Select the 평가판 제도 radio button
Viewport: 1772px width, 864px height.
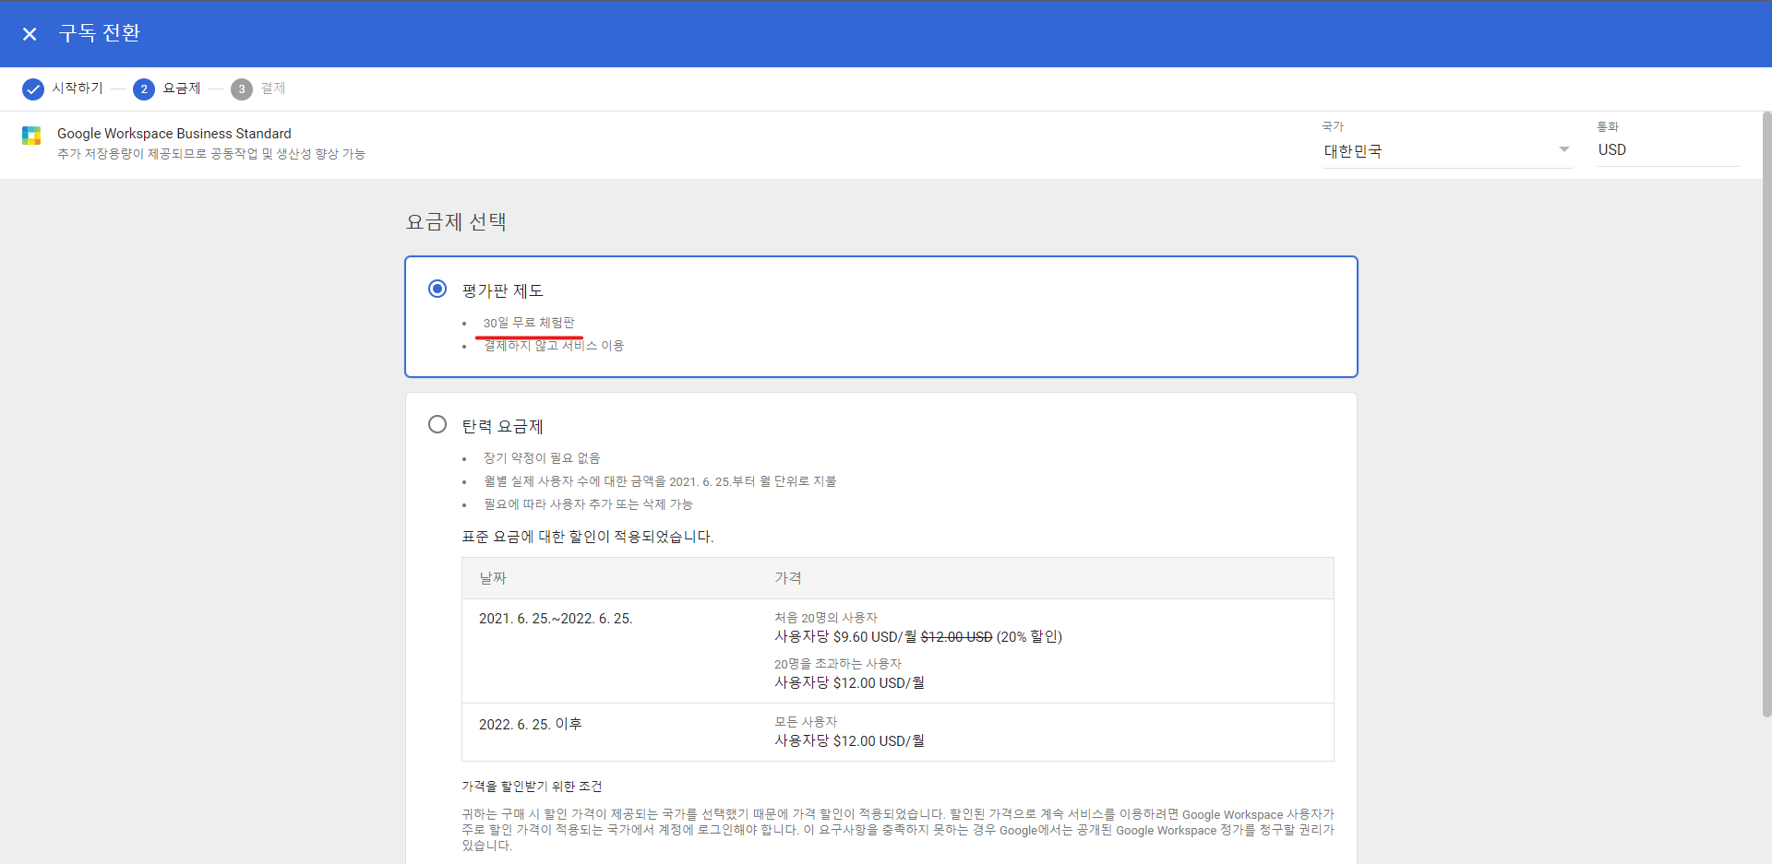click(437, 289)
